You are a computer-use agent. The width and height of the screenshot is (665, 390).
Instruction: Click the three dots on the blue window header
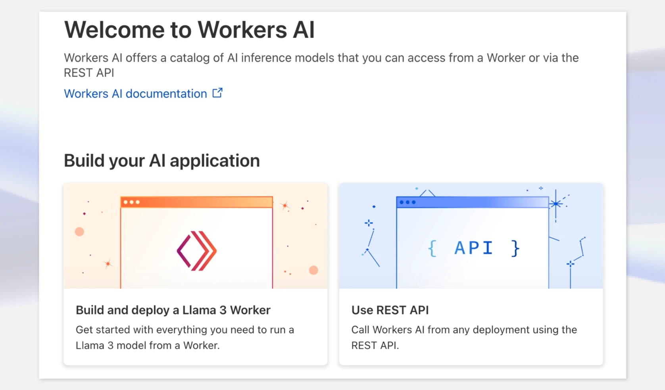click(x=407, y=202)
